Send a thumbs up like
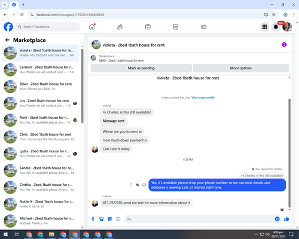The width and height of the screenshot is (299, 239). coord(286,219)
